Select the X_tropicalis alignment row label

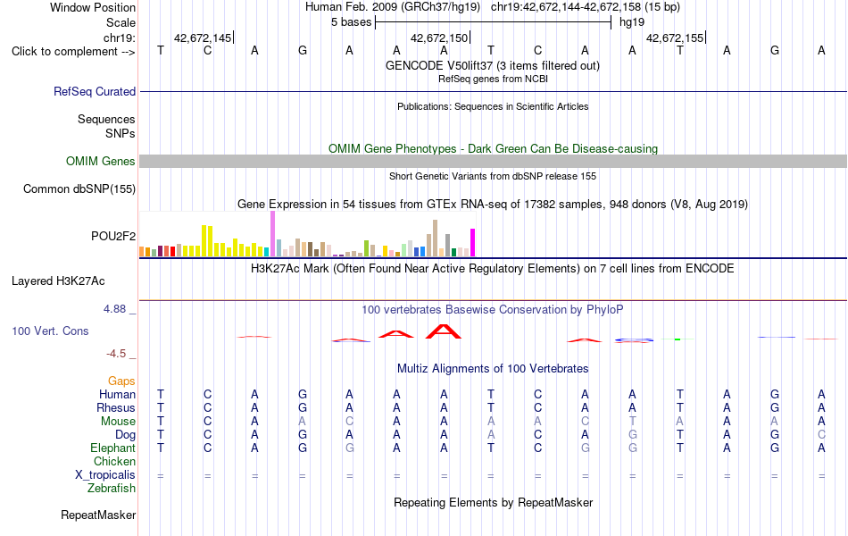[x=105, y=475]
